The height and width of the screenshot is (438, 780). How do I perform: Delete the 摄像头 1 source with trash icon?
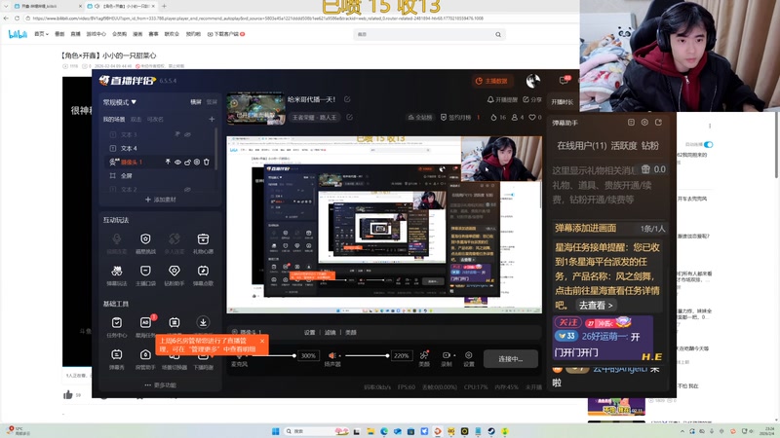coord(207,162)
